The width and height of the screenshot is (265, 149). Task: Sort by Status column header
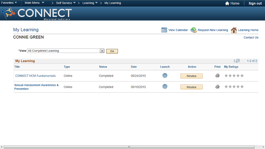tap(103, 67)
